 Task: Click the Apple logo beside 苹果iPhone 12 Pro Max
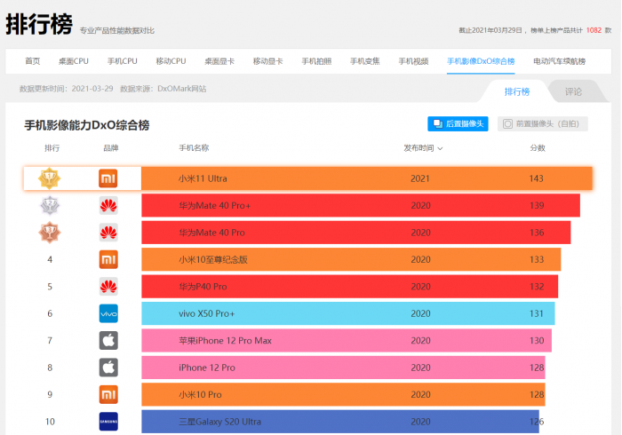coord(108,341)
